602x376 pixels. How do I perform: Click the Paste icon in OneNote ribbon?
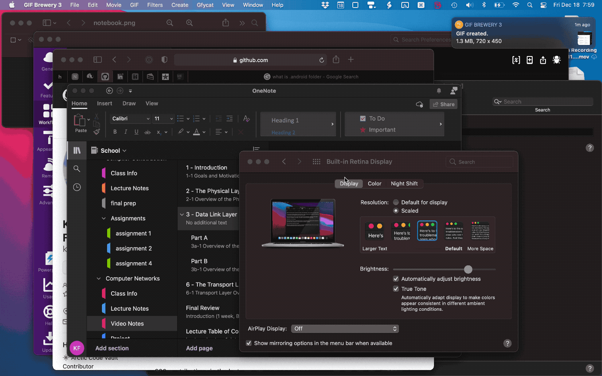80,120
